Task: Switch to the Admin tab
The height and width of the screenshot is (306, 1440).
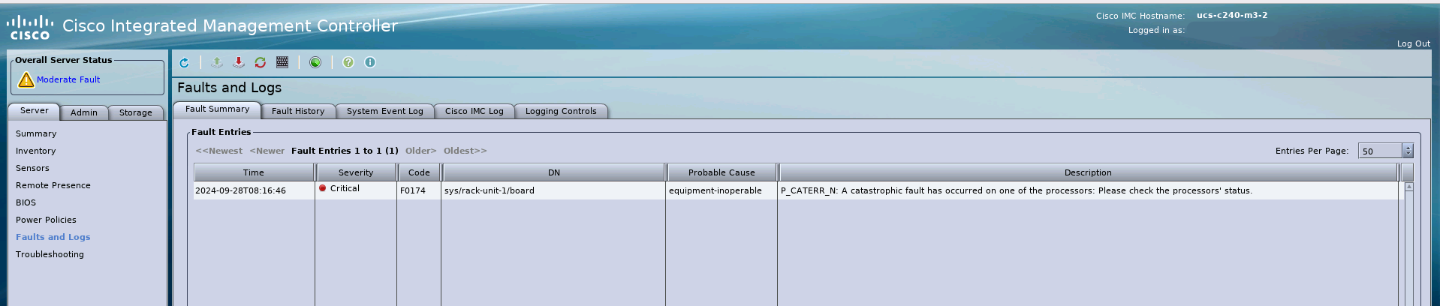Action: coord(84,112)
